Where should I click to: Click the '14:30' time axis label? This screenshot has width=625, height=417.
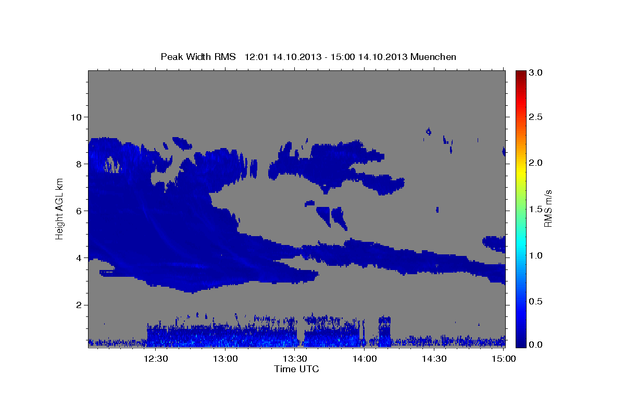pyautogui.click(x=434, y=359)
